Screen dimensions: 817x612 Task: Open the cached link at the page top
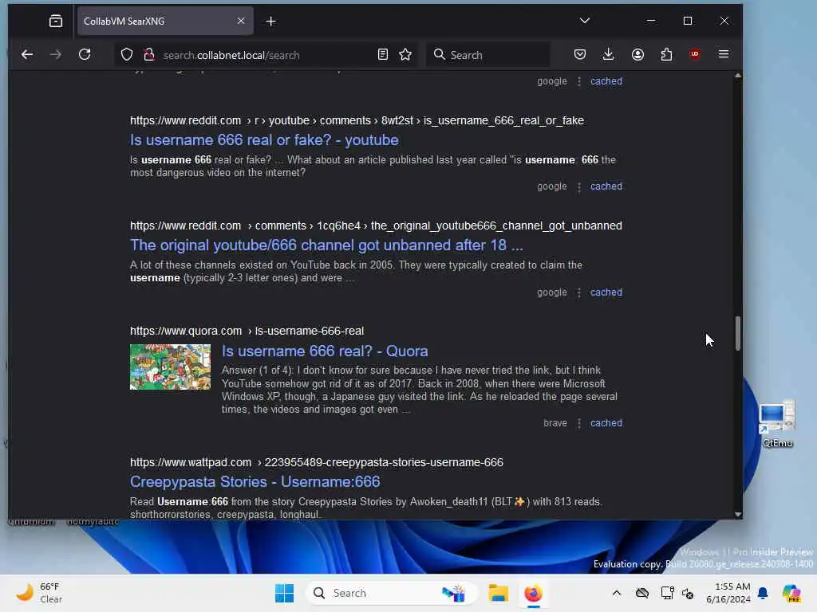click(x=606, y=81)
